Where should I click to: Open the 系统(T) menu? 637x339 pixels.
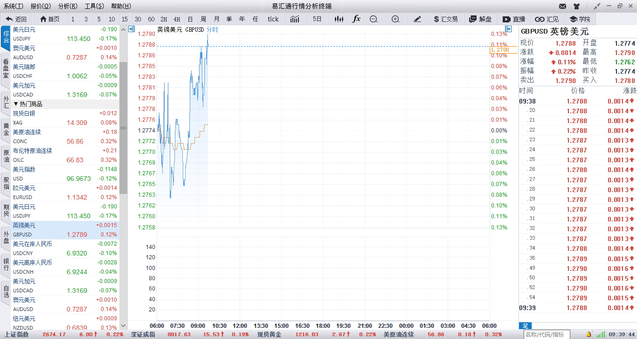[14, 6]
